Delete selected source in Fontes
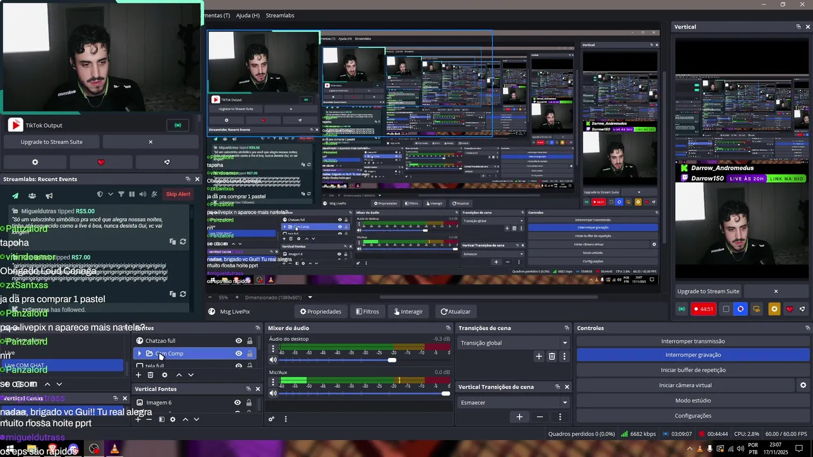Image resolution: width=813 pixels, height=457 pixels. (x=151, y=375)
